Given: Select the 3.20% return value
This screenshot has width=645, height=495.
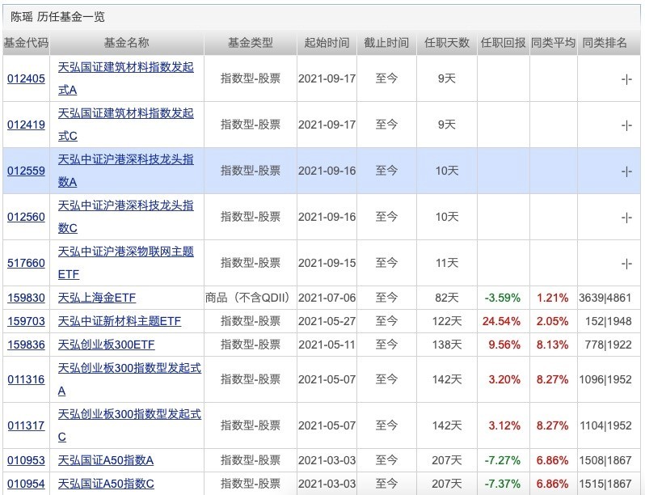Looking at the screenshot, I should [504, 379].
